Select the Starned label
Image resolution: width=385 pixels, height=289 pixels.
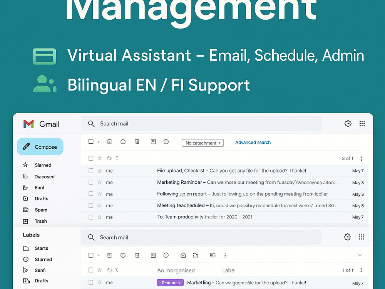click(x=44, y=259)
